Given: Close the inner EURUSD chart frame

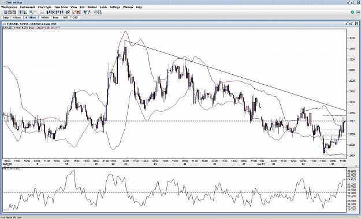Looking at the screenshot, I should 356,24.
